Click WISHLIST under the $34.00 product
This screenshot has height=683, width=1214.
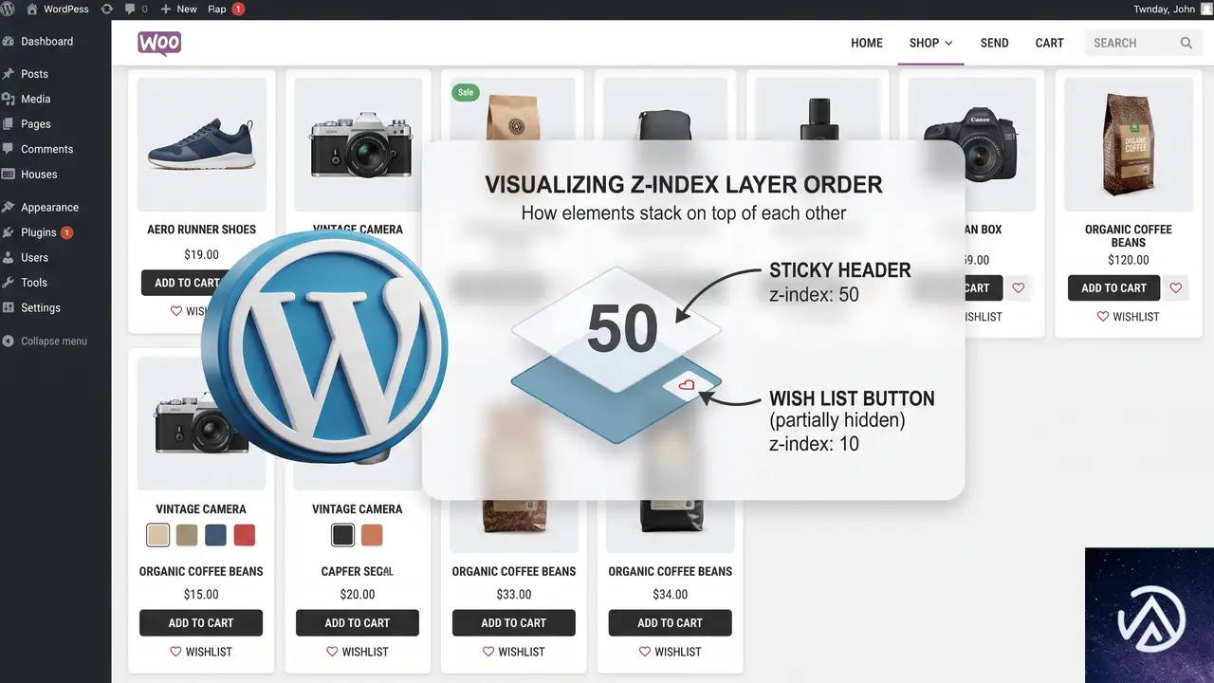pyautogui.click(x=671, y=652)
